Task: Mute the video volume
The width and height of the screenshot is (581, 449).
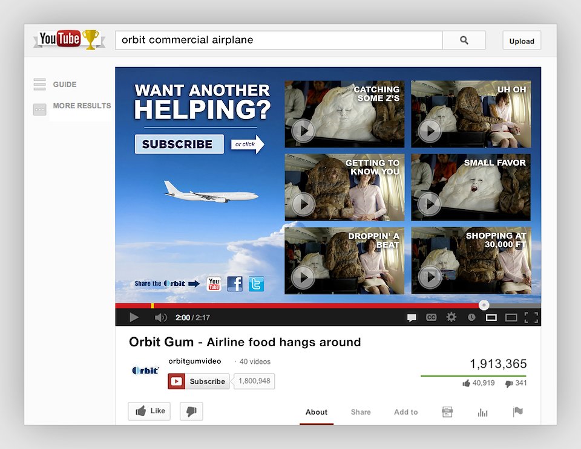Action: click(160, 317)
